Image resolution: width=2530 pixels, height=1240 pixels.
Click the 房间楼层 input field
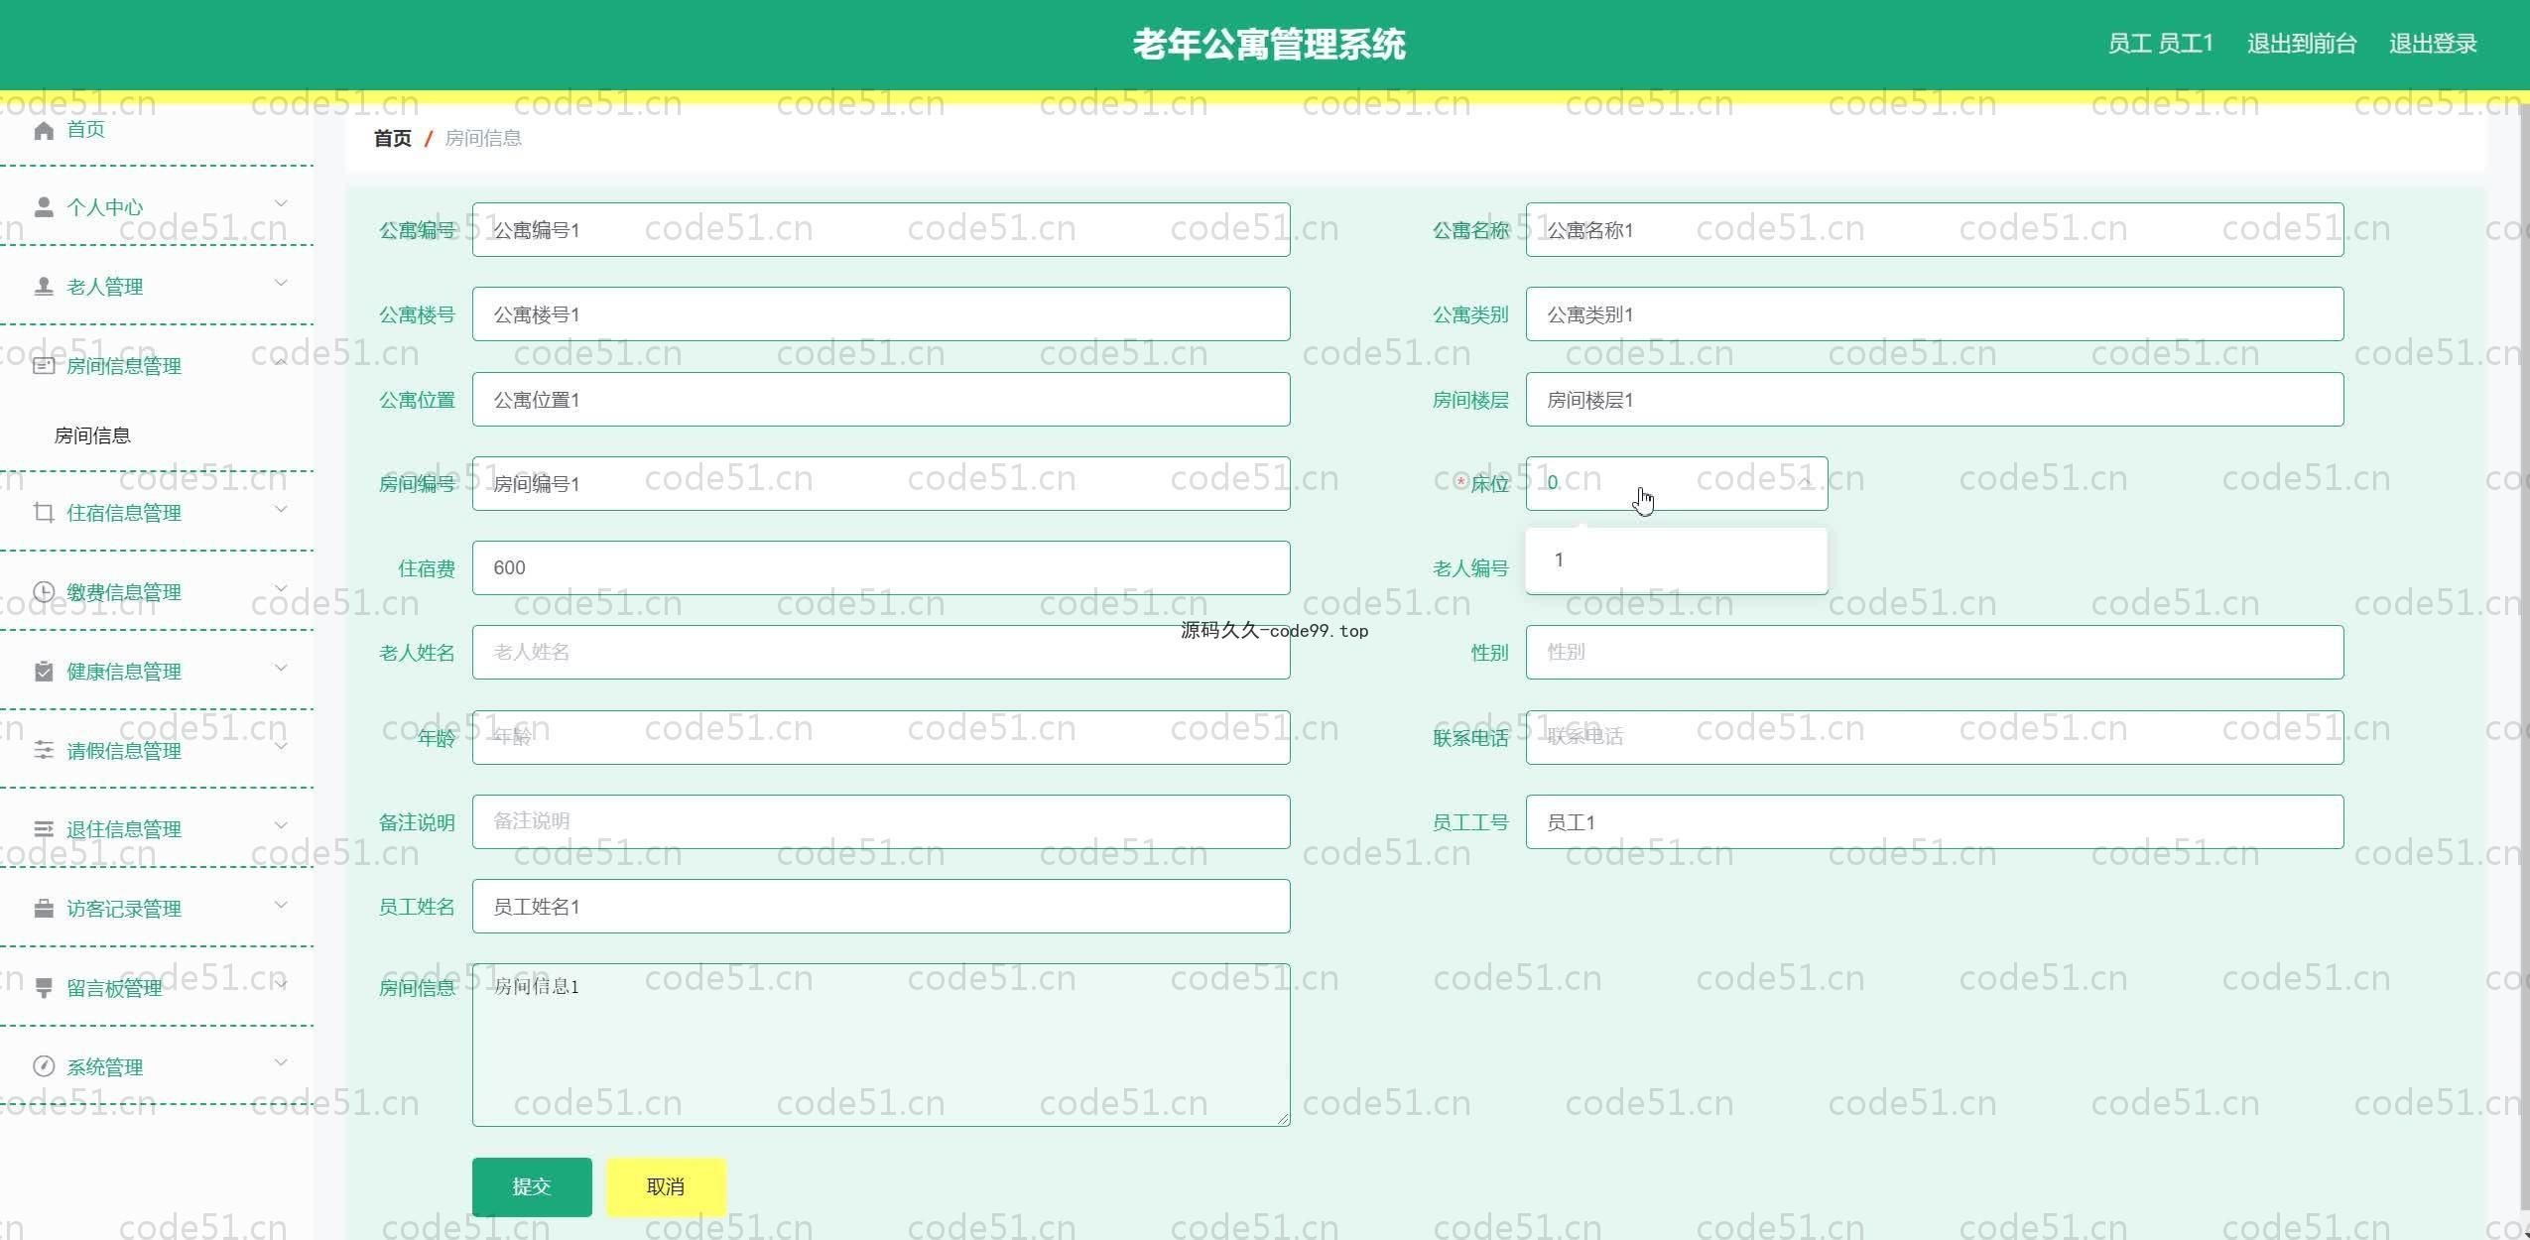(x=1935, y=400)
